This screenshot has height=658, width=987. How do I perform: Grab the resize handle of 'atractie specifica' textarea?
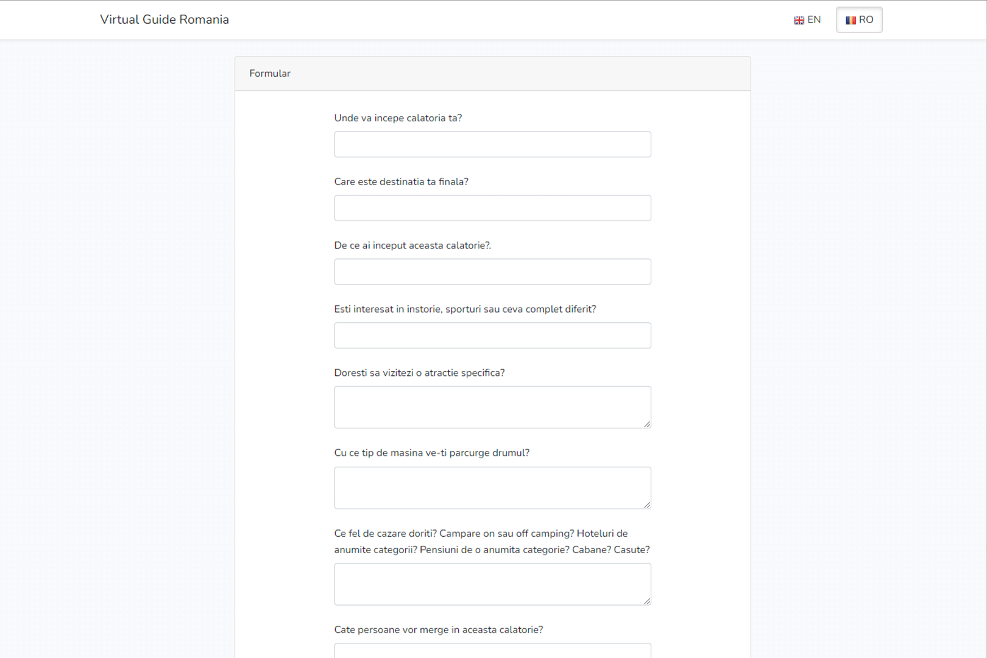click(647, 424)
